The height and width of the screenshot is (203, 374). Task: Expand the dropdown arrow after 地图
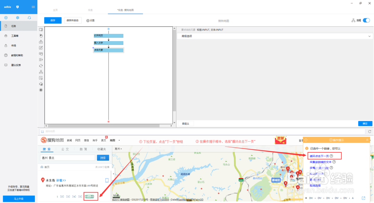point(119,140)
